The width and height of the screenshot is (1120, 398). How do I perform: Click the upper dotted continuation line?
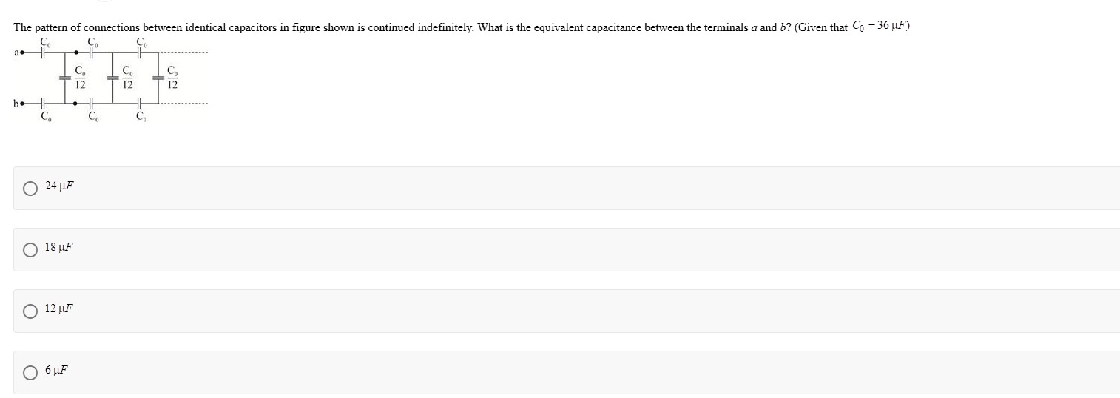point(185,53)
